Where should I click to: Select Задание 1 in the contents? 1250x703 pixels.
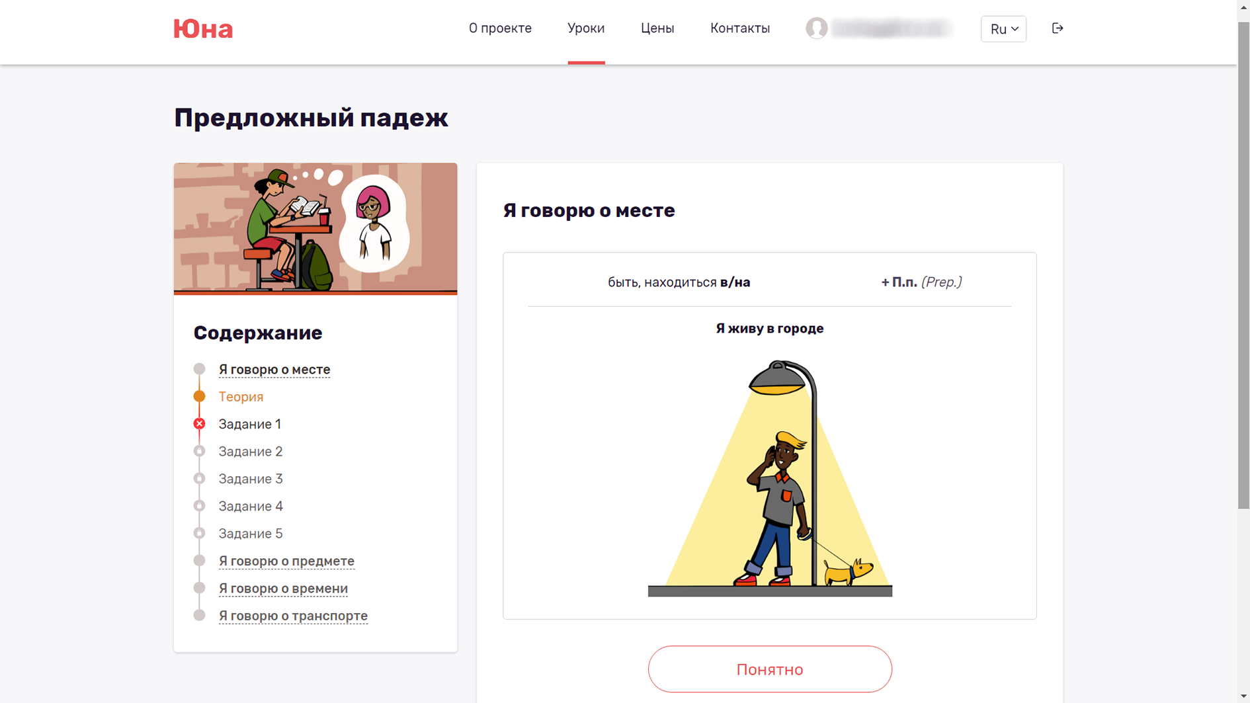(x=249, y=424)
